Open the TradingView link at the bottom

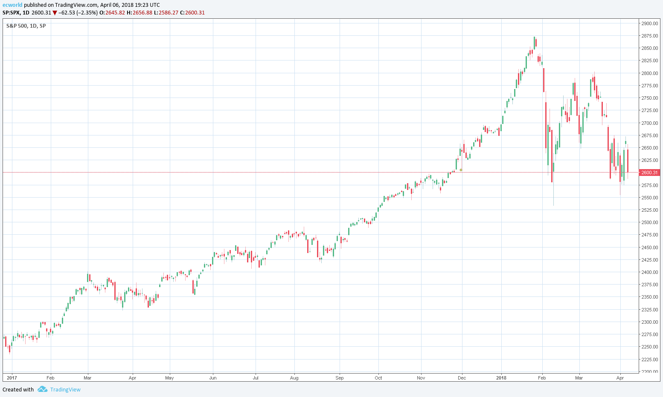pyautogui.click(x=65, y=389)
